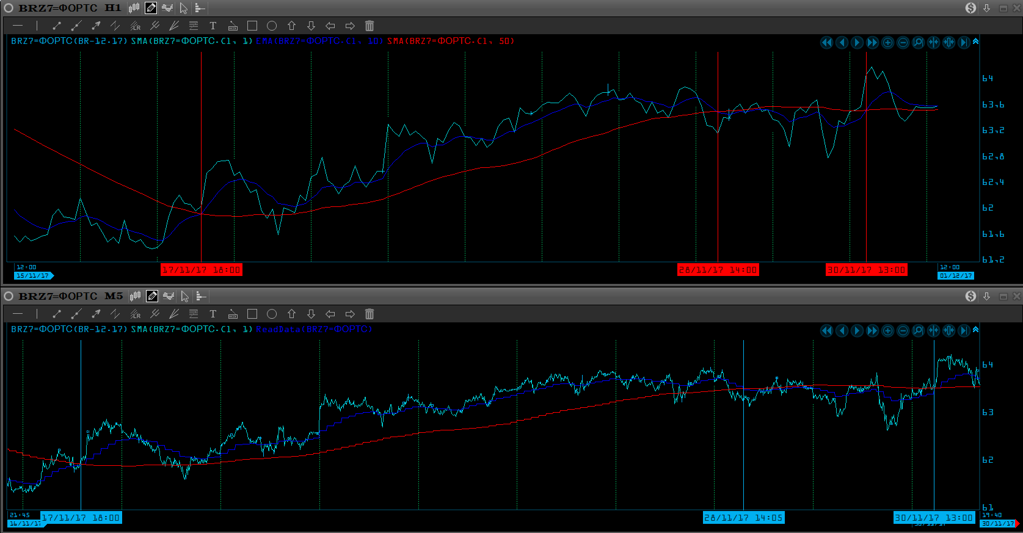The width and height of the screenshot is (1023, 533).
Task: Click the dollar sign button in H1 header
Action: coord(970,8)
